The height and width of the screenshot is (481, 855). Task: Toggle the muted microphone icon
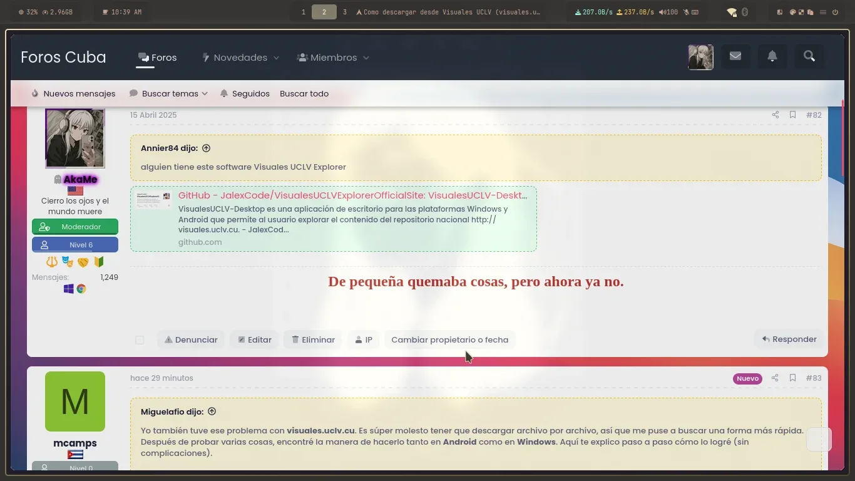[x=686, y=12]
